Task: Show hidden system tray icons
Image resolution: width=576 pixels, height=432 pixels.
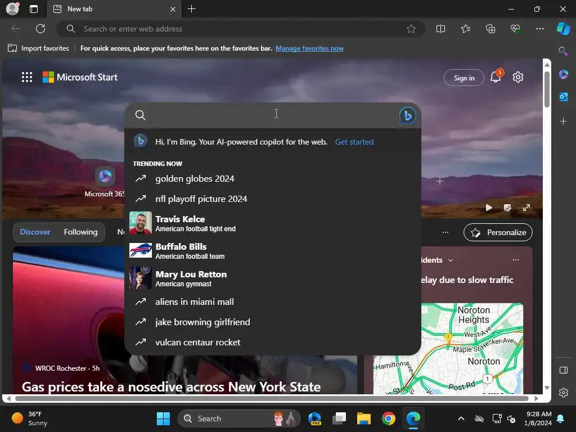Action: 461,418
